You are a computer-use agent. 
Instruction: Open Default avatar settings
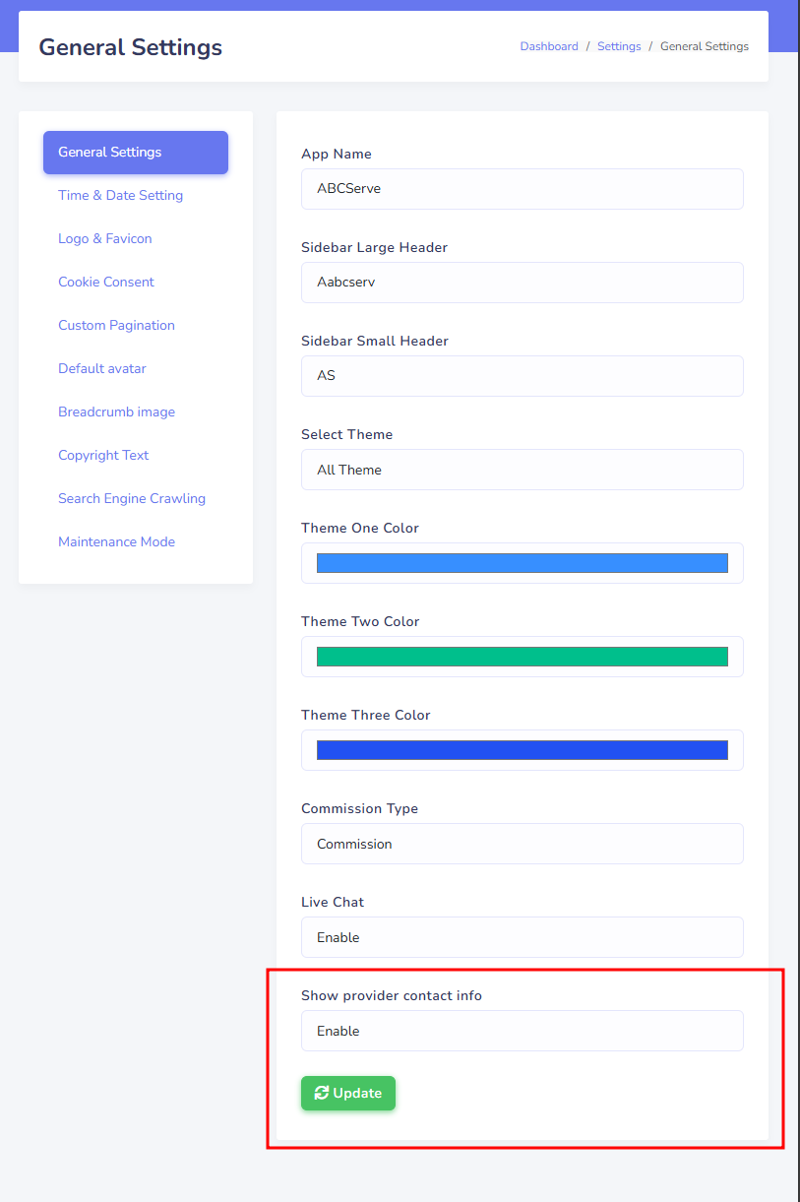pos(101,368)
